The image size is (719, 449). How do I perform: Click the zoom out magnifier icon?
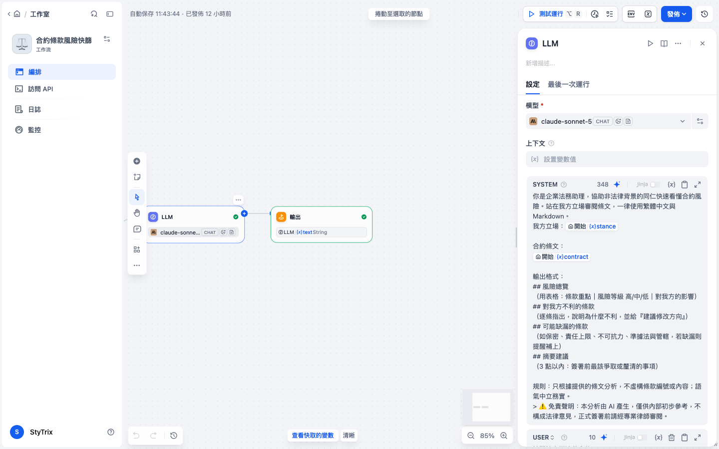coord(471,436)
